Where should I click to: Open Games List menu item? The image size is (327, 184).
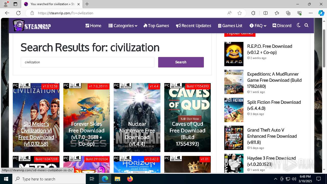coord(230,26)
